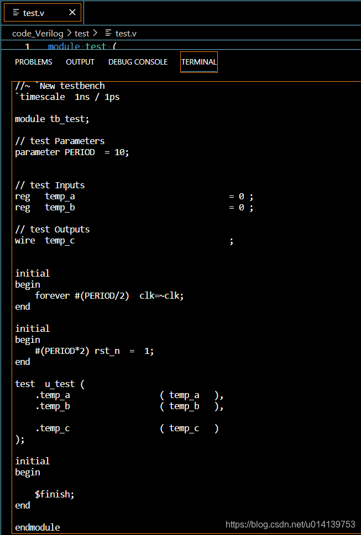Open the test folder breadcrumb dropdown

82,33
